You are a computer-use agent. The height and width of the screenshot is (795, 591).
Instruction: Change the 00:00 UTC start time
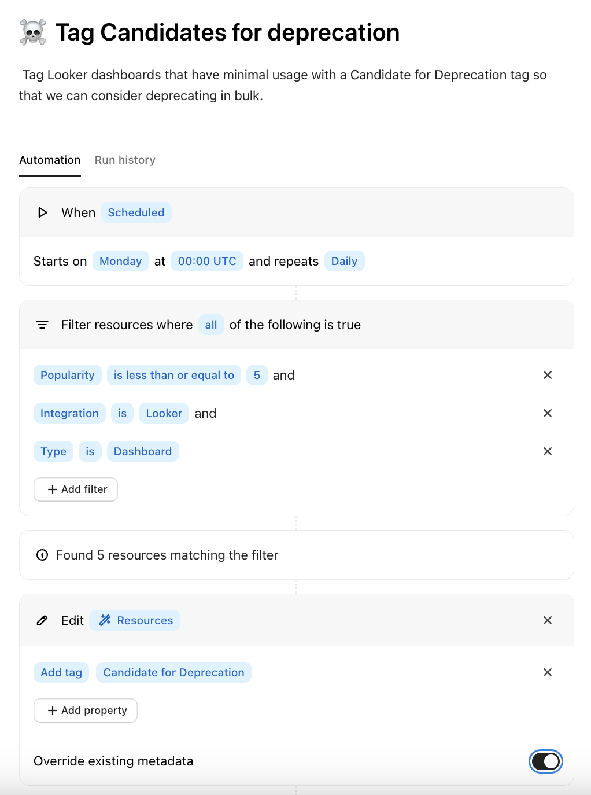click(207, 261)
